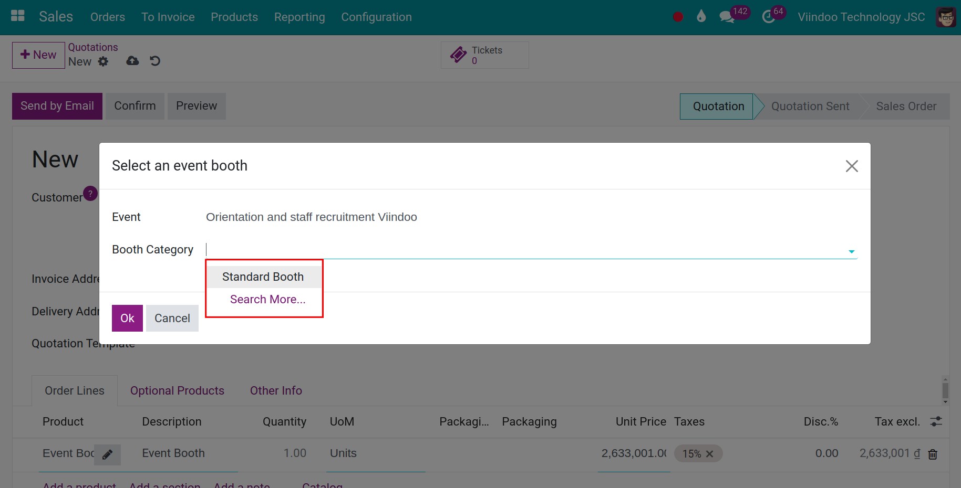
Task: Remove the 15% tax tag
Action: (709, 454)
